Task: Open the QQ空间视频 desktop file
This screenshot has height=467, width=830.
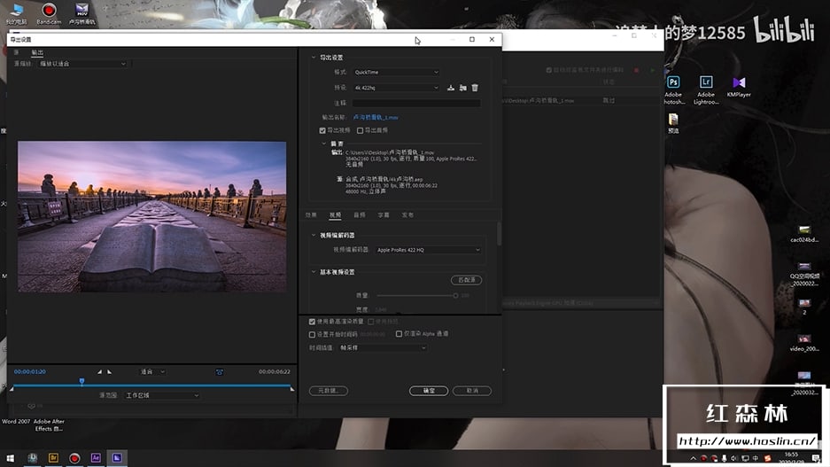Action: [x=804, y=275]
